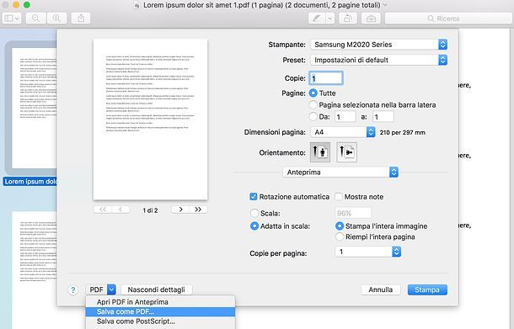Click the help question mark button
This screenshot has height=329, width=514.
(x=72, y=289)
